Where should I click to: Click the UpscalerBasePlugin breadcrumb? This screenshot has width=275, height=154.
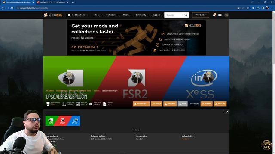tap(110, 91)
